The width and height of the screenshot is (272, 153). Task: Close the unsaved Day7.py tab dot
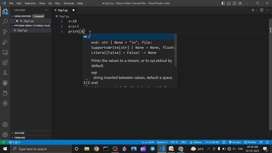[x=74, y=10]
